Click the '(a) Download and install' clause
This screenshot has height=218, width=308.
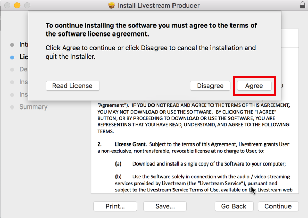point(201,164)
